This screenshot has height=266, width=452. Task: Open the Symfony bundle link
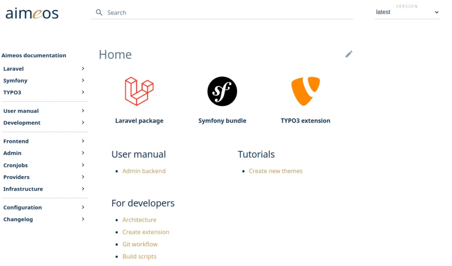[222, 121]
